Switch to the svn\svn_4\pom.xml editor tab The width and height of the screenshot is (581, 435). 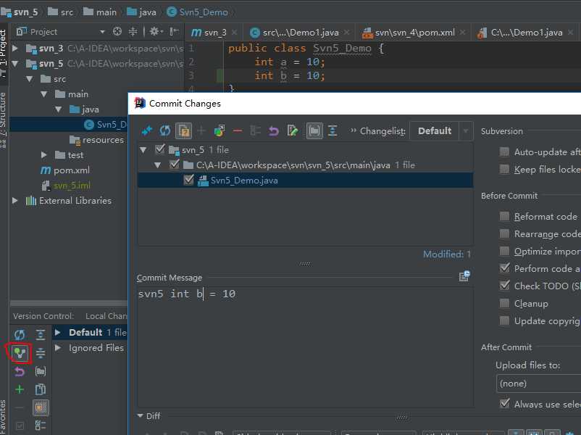[x=413, y=33]
